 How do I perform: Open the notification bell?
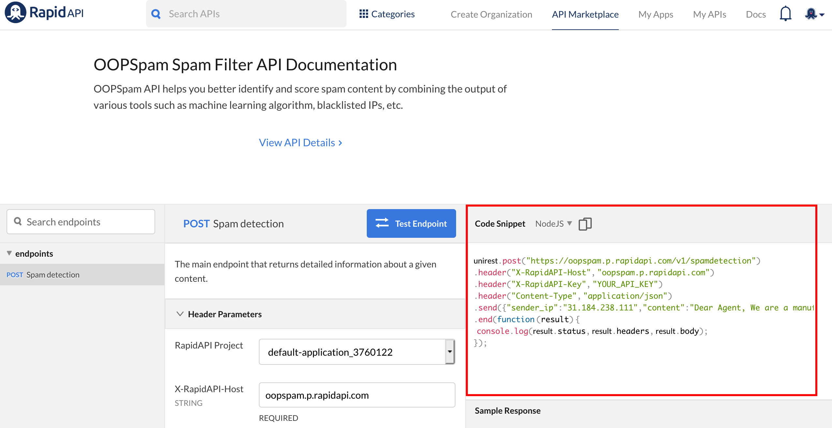click(x=785, y=13)
